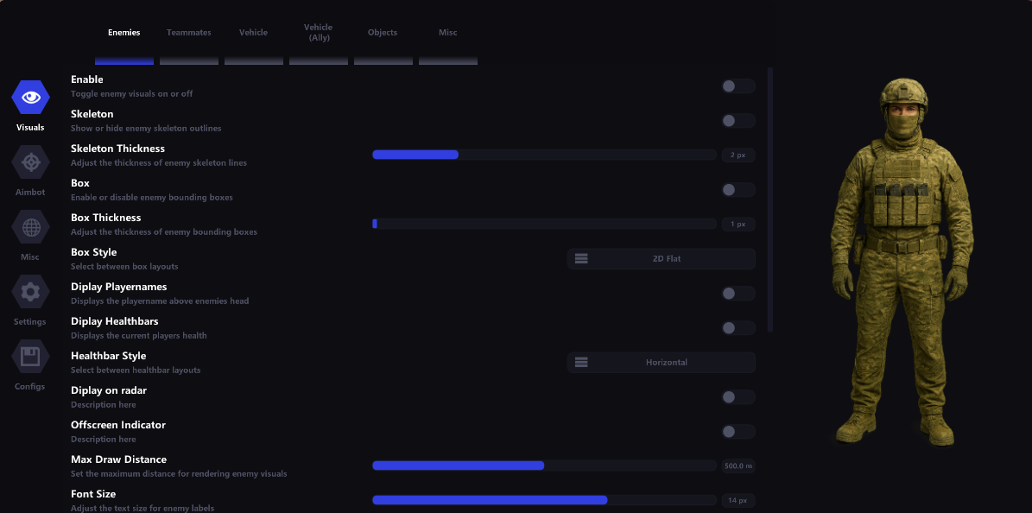Open the Misc globe icon section

click(x=30, y=227)
